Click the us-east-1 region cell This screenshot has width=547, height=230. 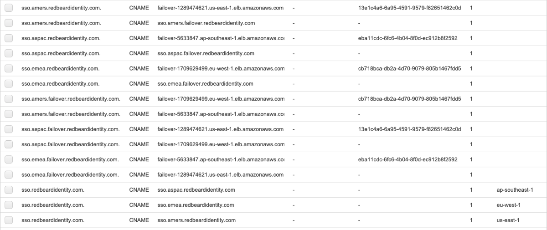[x=508, y=220]
